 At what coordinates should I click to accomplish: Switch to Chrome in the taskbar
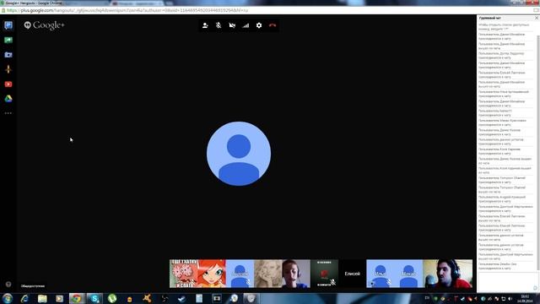(x=77, y=298)
